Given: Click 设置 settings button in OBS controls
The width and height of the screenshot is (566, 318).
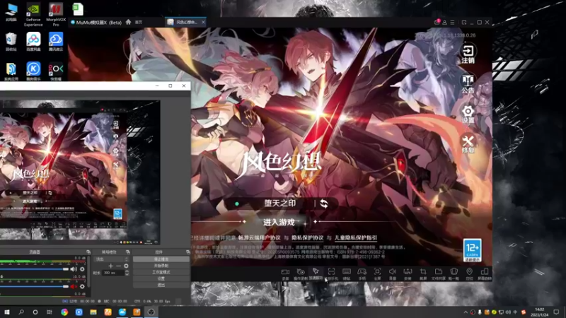Looking at the screenshot, I should point(161,278).
